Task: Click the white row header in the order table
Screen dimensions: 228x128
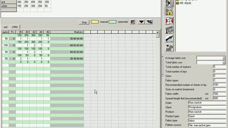Action: 9,6
